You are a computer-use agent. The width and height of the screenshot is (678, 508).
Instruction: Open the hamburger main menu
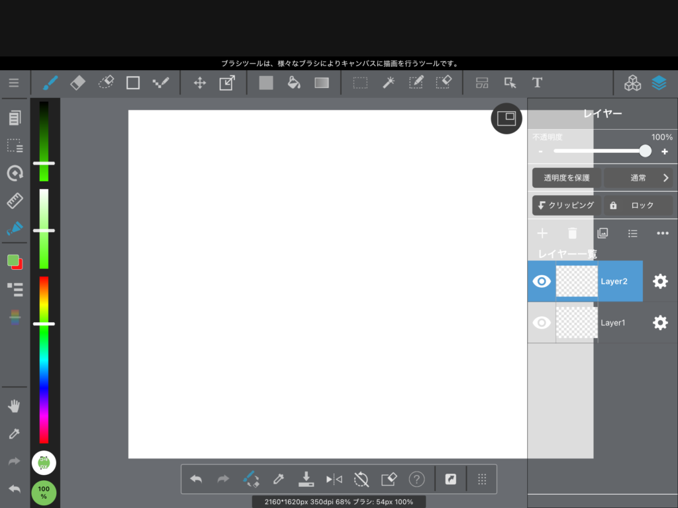point(14,83)
